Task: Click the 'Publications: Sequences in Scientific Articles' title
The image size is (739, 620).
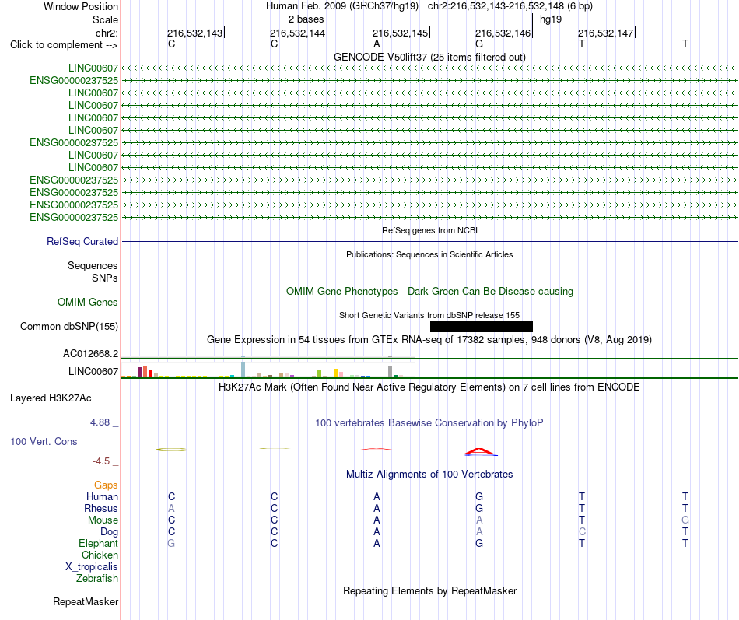Action: (x=429, y=254)
